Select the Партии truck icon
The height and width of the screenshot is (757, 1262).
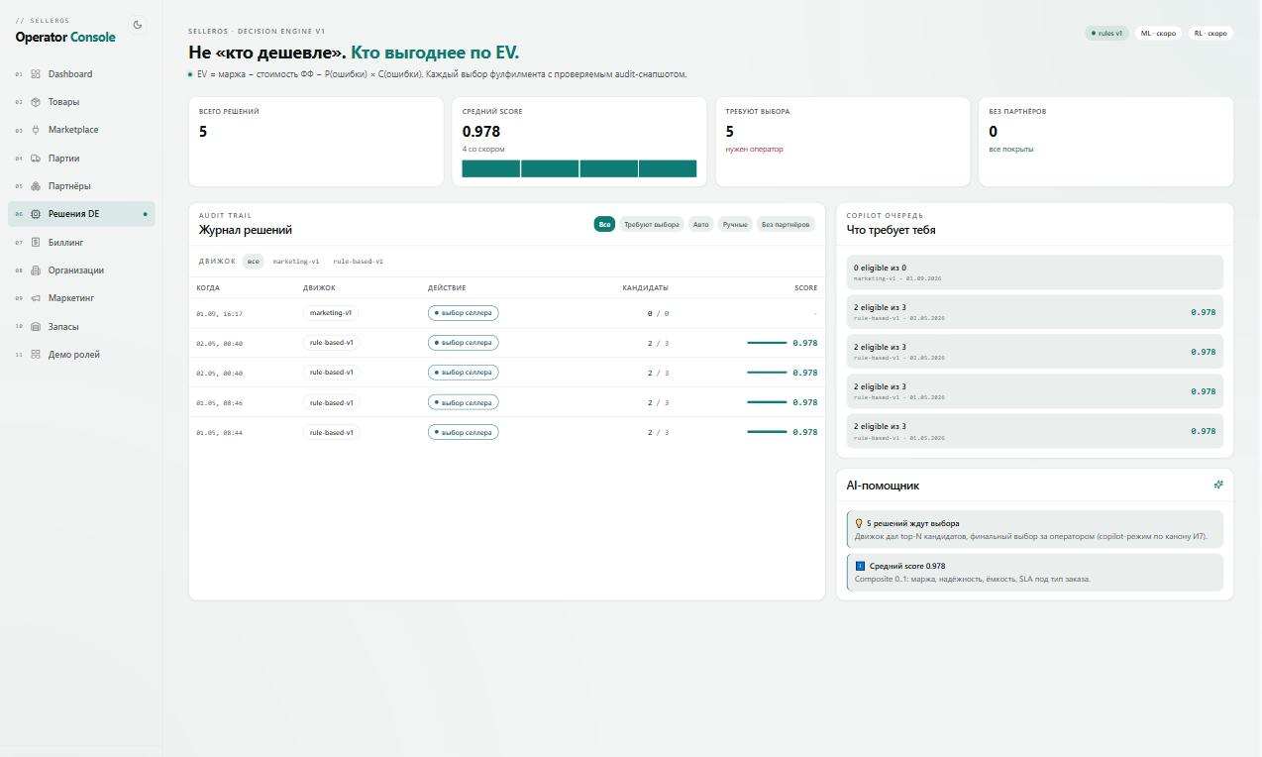pos(36,159)
